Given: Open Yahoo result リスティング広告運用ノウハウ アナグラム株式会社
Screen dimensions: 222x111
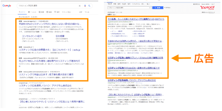Looking at the screenshot, I should (x=132, y=80).
